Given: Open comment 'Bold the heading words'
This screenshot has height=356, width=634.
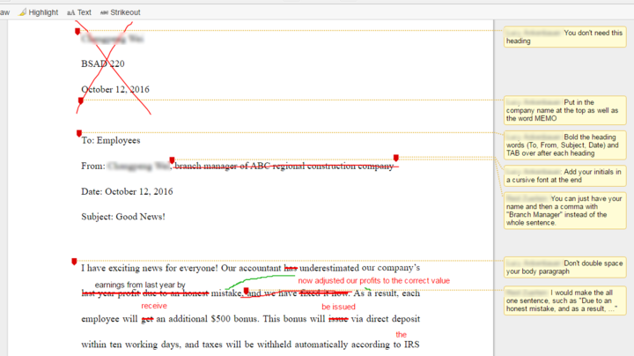Looking at the screenshot, I should point(564,145).
